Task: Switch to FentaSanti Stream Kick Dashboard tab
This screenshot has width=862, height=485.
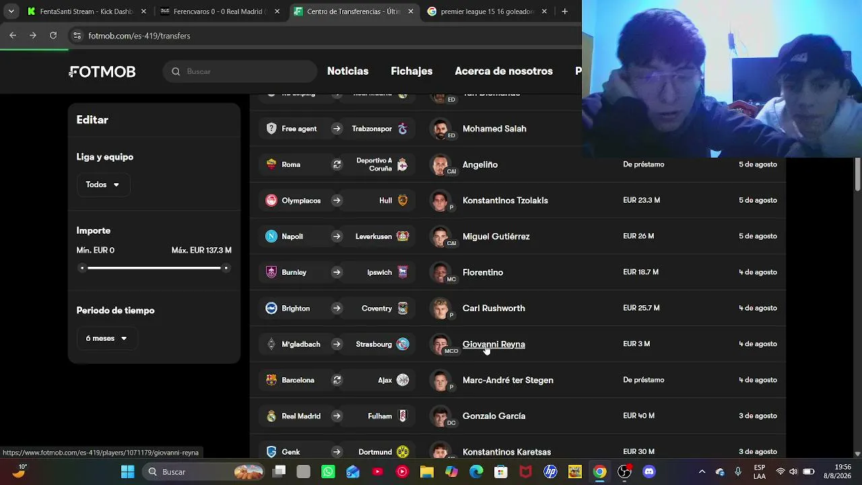Action: 86,11
